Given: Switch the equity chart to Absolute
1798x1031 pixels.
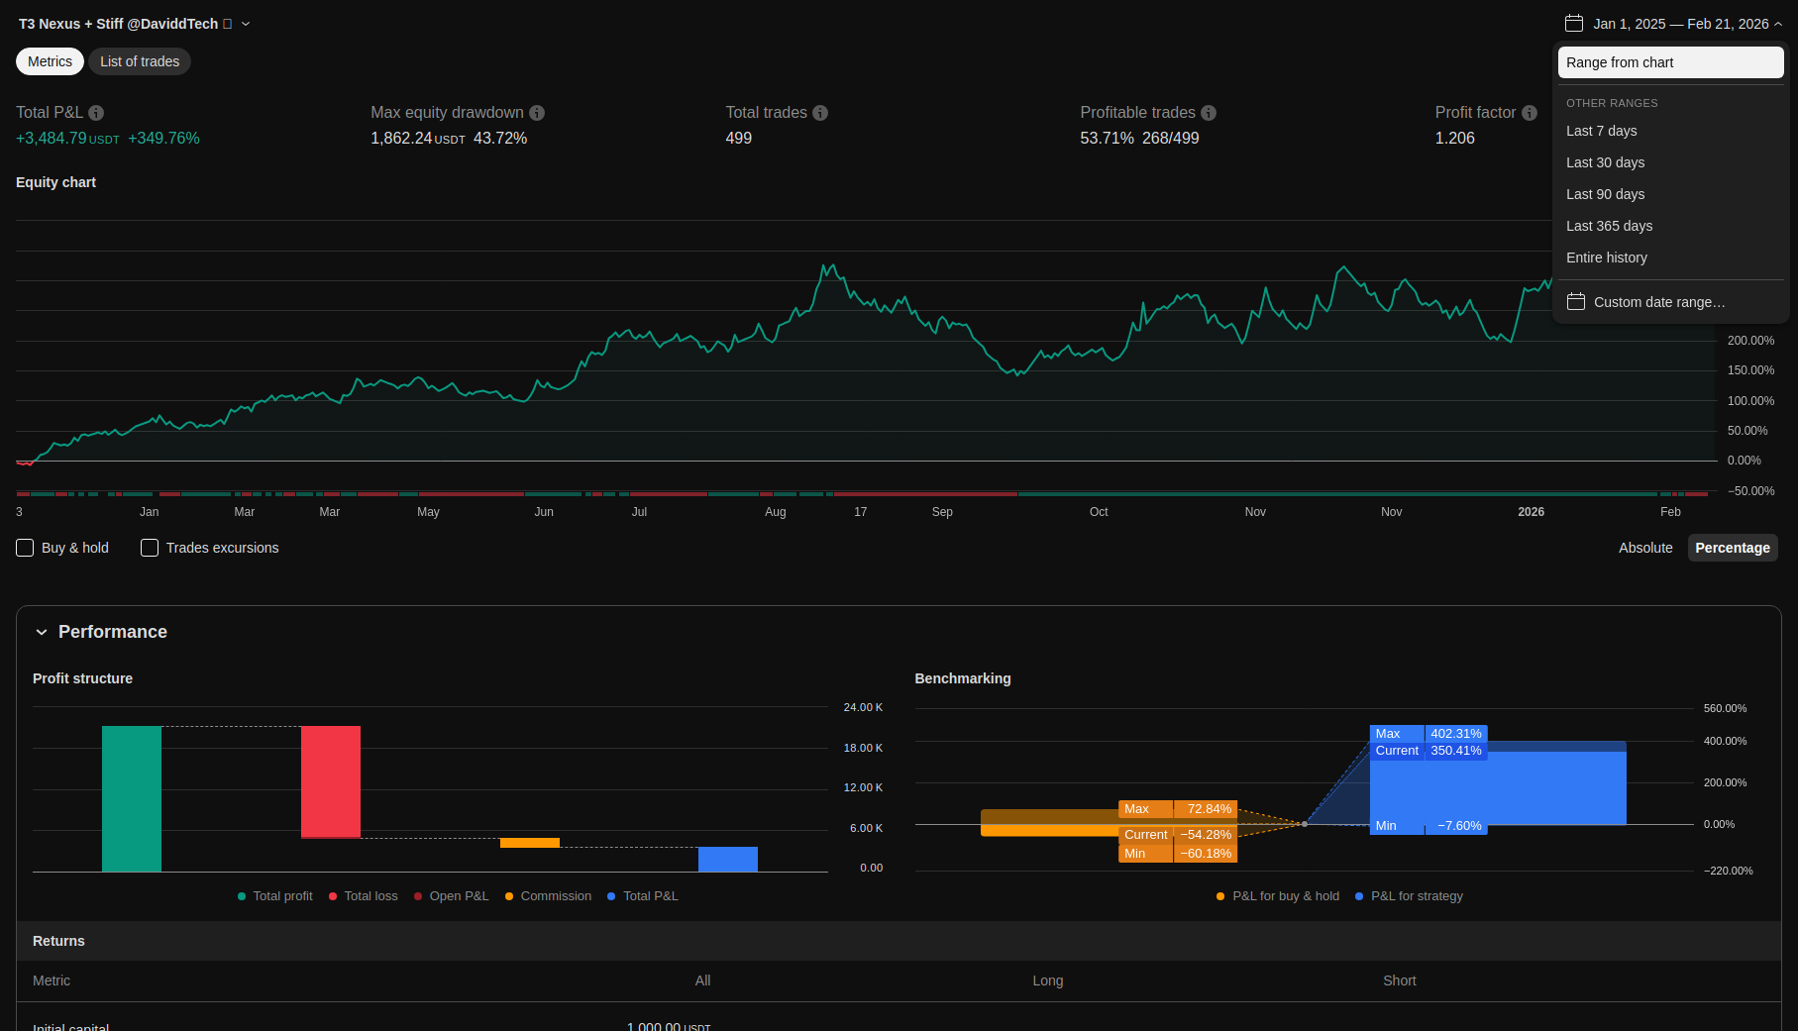Looking at the screenshot, I should tap(1644, 548).
